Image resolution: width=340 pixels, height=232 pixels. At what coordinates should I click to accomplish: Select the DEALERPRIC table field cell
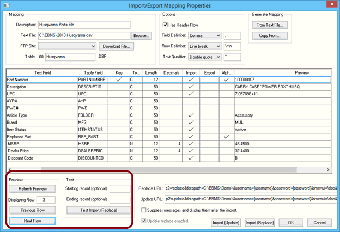(x=93, y=151)
